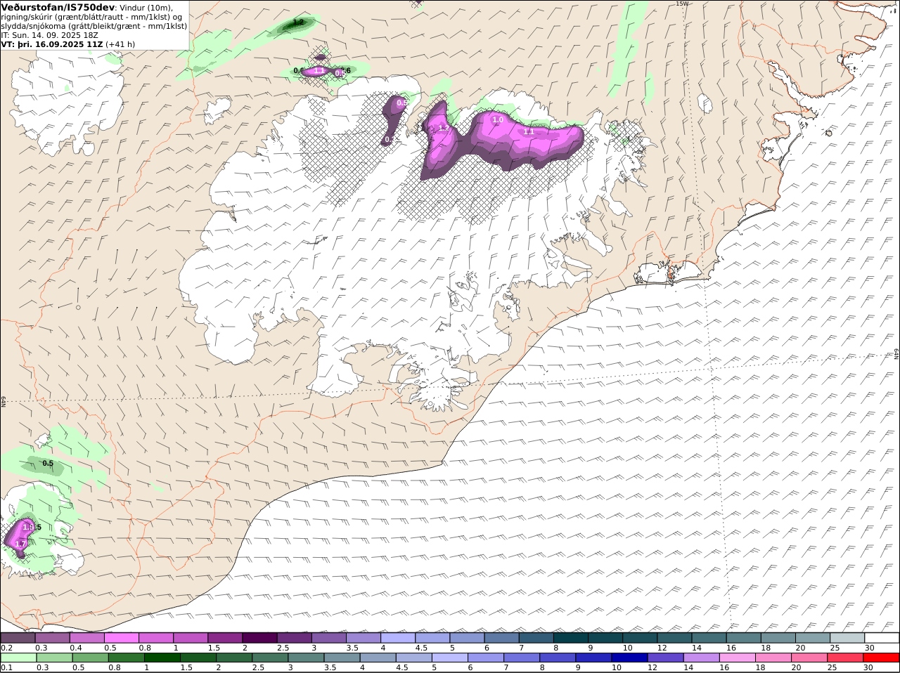Image resolution: width=900 pixels, height=673 pixels.
Task: Select the light grey 25–30 swatch in the snow legend
Action: tap(847, 638)
